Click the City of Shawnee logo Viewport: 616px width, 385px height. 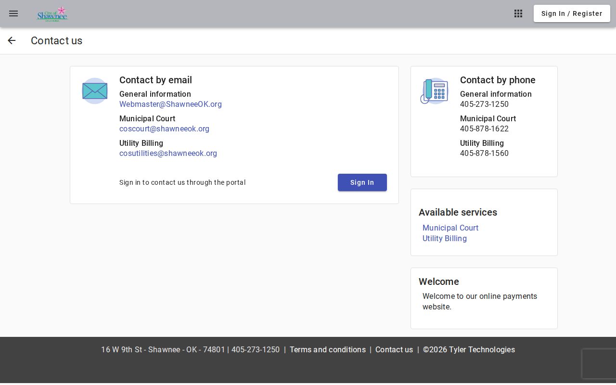click(52, 14)
